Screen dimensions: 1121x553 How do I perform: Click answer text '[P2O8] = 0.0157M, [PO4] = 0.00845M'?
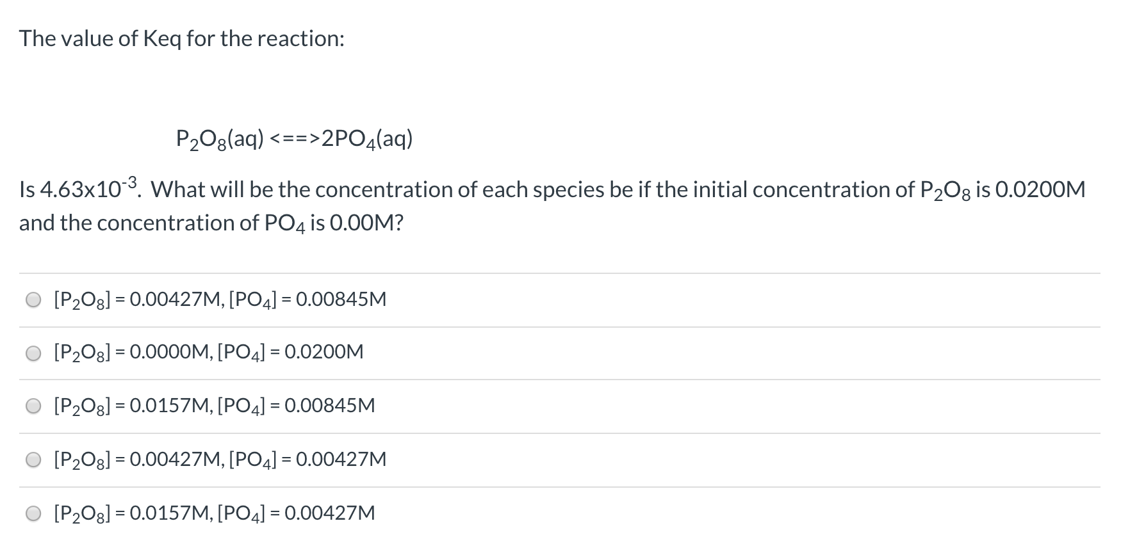215,406
